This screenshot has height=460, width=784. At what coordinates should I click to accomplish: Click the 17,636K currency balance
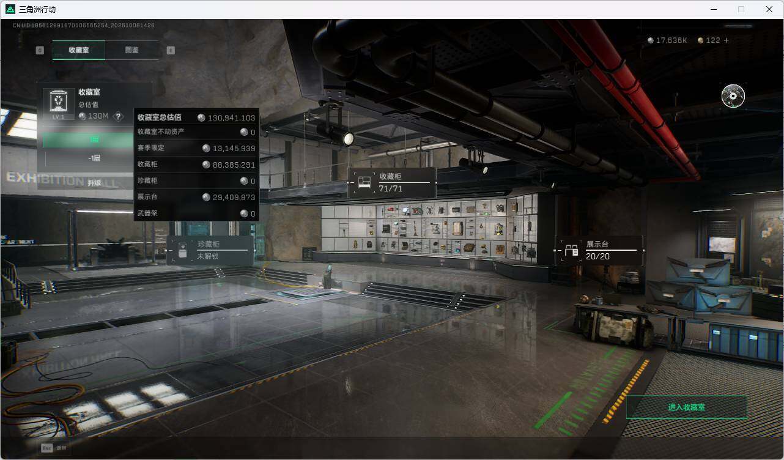[x=671, y=40]
